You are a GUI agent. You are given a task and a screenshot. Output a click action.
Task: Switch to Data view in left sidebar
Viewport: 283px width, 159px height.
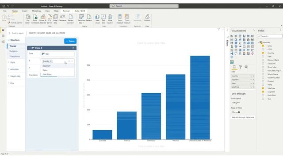click(x=3, y=36)
